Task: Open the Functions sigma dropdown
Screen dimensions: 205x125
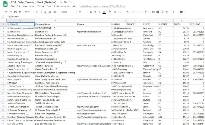Action: pyautogui.click(x=175, y=12)
